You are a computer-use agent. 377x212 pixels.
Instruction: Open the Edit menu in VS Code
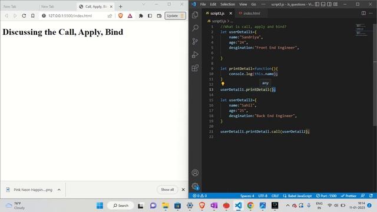pos(213,4)
